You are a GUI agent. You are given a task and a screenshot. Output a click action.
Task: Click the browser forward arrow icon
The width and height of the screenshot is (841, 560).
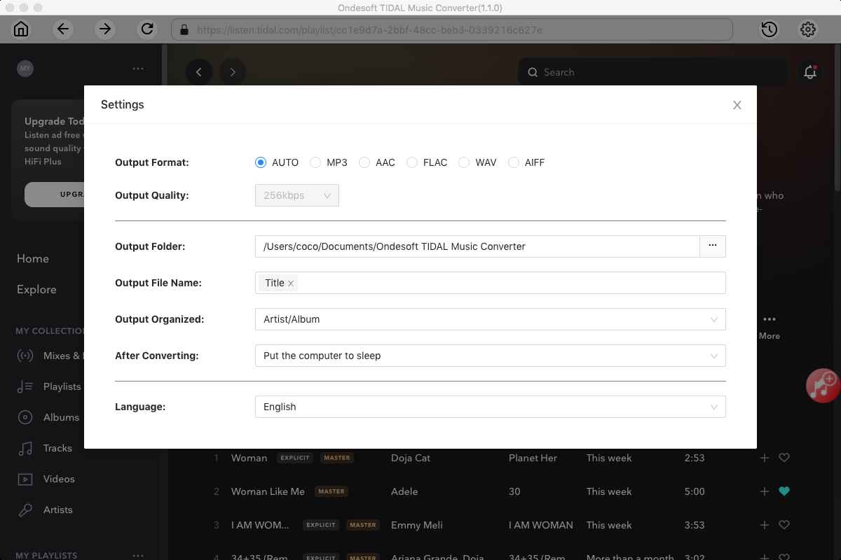(105, 29)
